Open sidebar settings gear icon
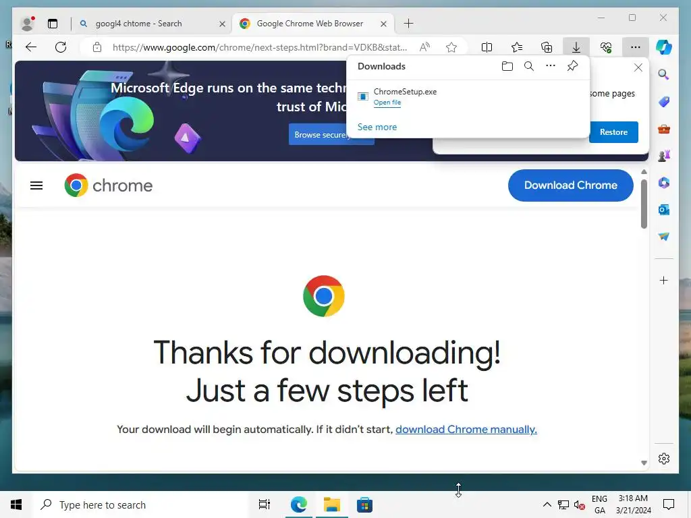Screen dimensions: 691x518 point(664,459)
